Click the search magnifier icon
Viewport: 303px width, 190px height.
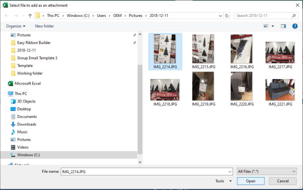(x=294, y=15)
